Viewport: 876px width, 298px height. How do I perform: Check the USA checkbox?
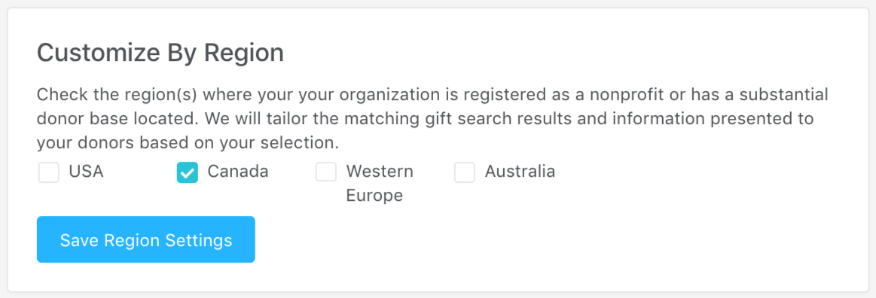click(x=49, y=172)
